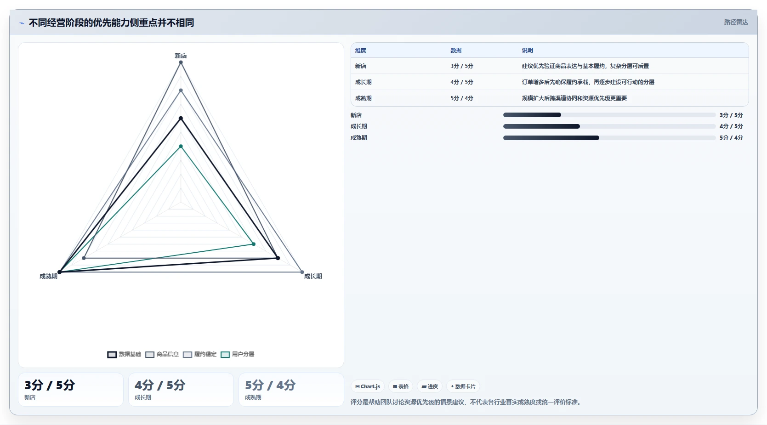Click the 成熟期 label beside progress bar
The height and width of the screenshot is (425, 767).
(x=359, y=138)
